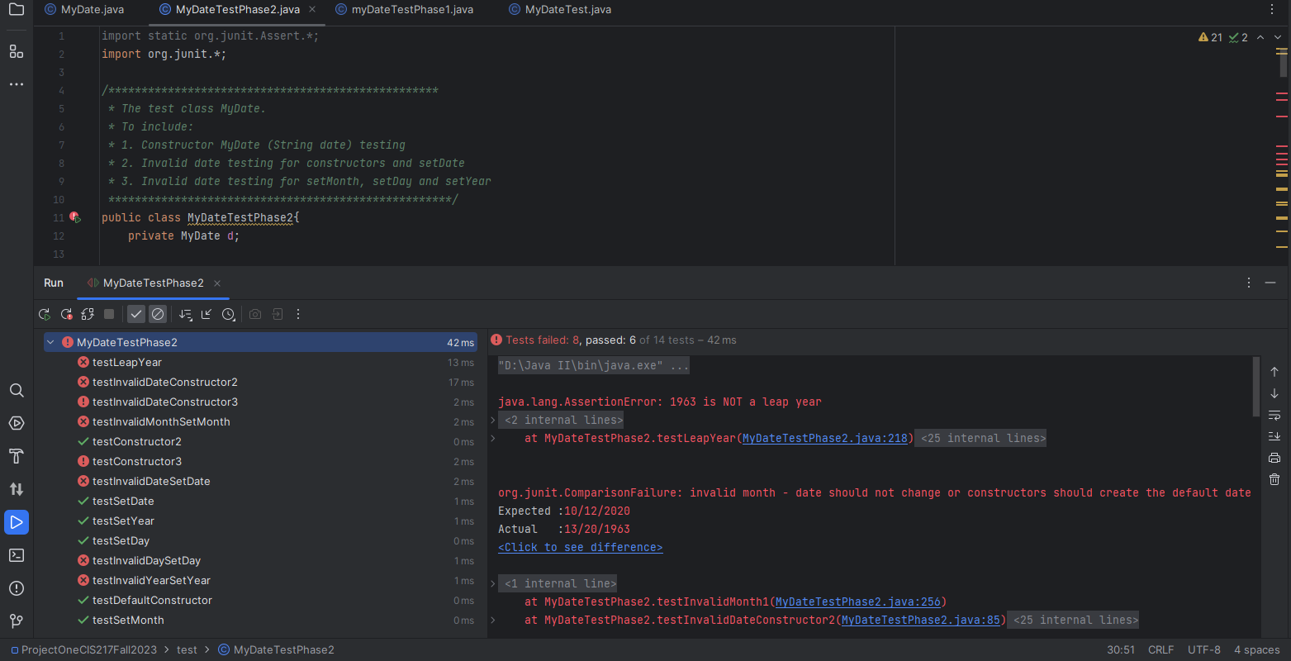
Task: Stop the running test process
Action: coord(109,314)
